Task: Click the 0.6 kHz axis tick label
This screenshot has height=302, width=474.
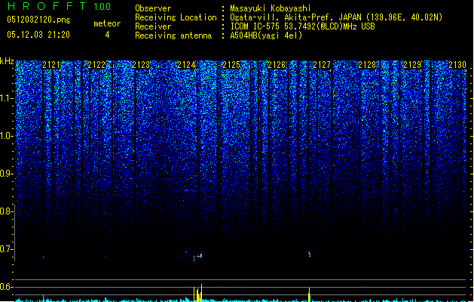Action: point(7,287)
